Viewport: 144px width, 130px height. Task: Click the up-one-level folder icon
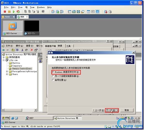pos(13,50)
